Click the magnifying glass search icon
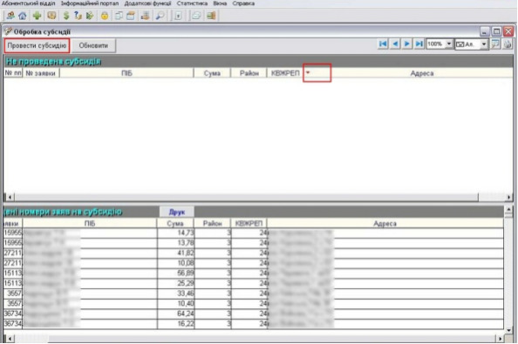 pos(160,16)
